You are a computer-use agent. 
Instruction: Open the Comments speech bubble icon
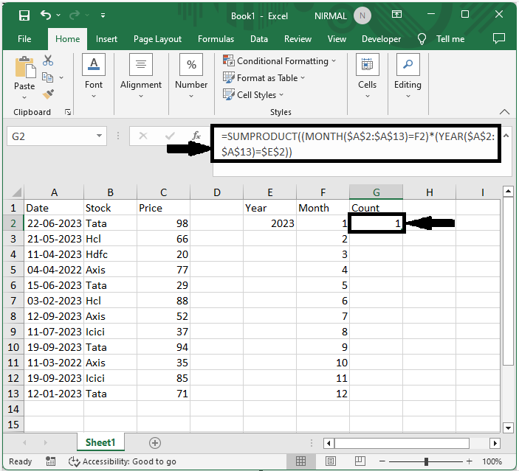tap(499, 38)
